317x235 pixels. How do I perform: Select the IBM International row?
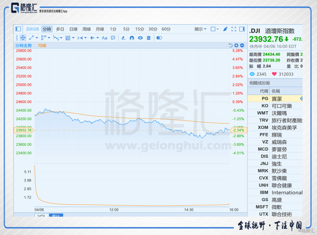tap(275, 192)
